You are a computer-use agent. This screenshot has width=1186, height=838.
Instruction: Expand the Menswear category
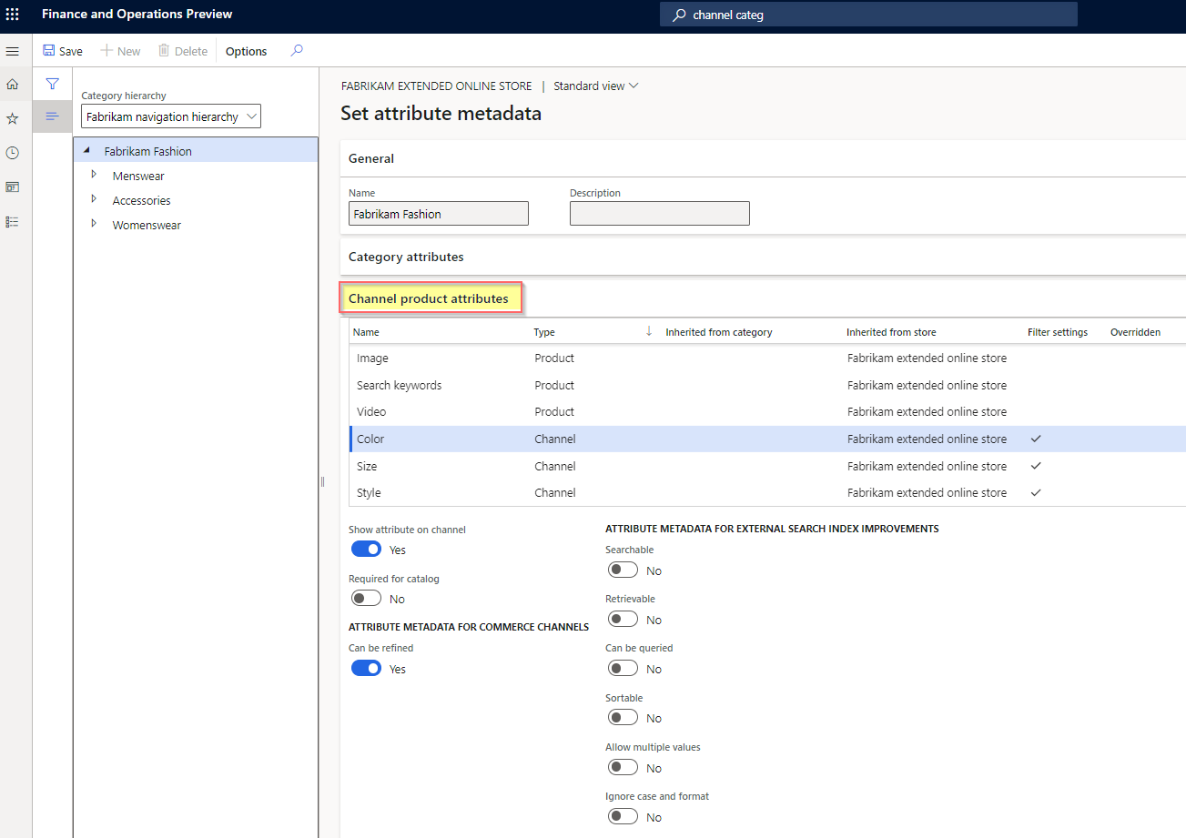(95, 176)
